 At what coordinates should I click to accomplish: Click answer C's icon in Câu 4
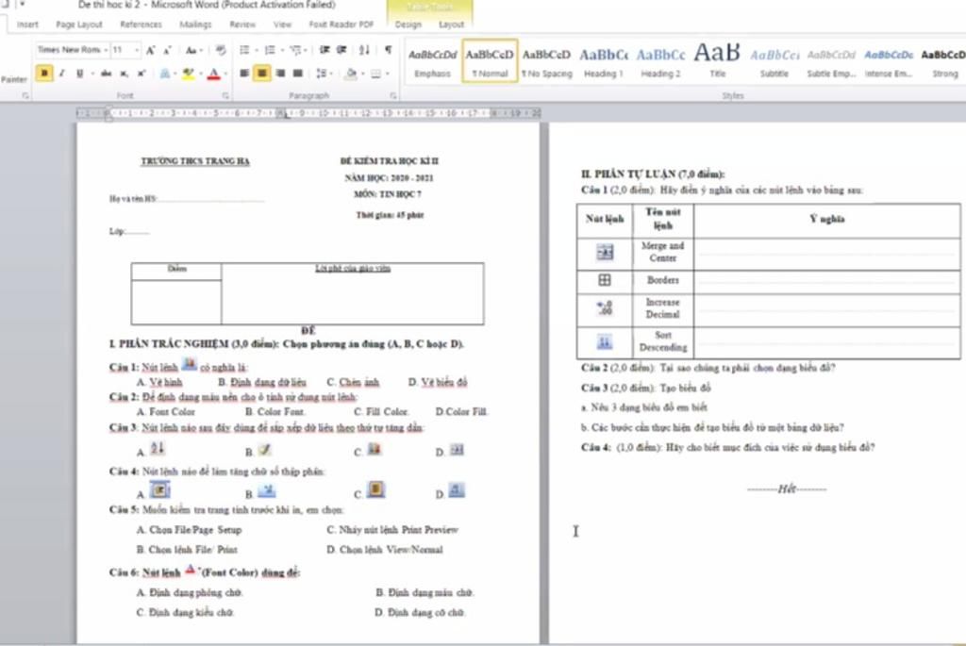click(x=375, y=489)
